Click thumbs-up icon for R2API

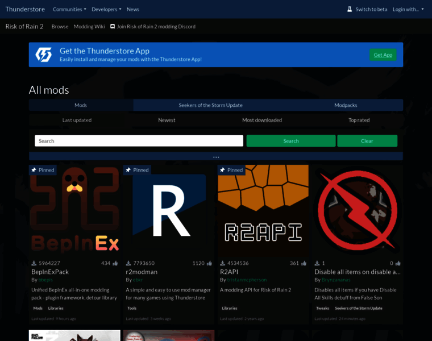[x=304, y=263]
